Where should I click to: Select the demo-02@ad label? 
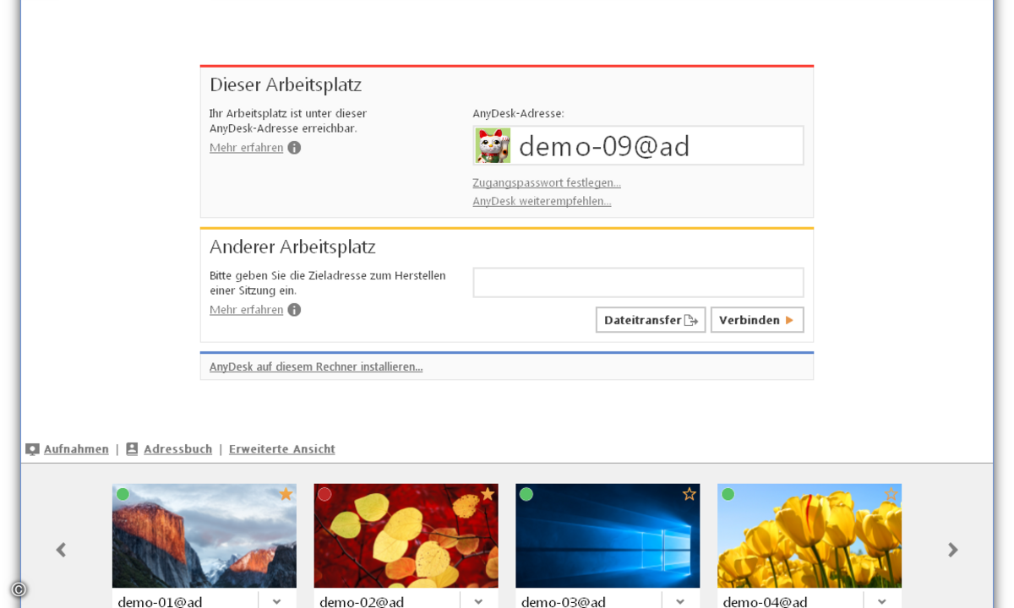pos(362,601)
